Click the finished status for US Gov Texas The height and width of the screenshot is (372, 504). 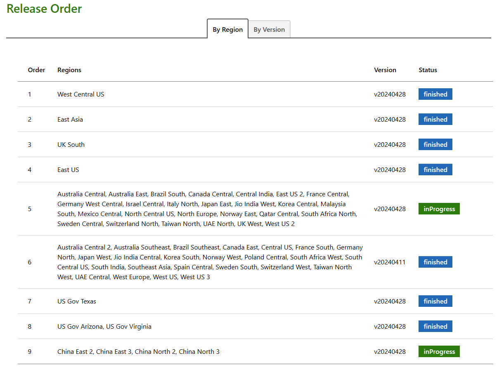tap(435, 301)
